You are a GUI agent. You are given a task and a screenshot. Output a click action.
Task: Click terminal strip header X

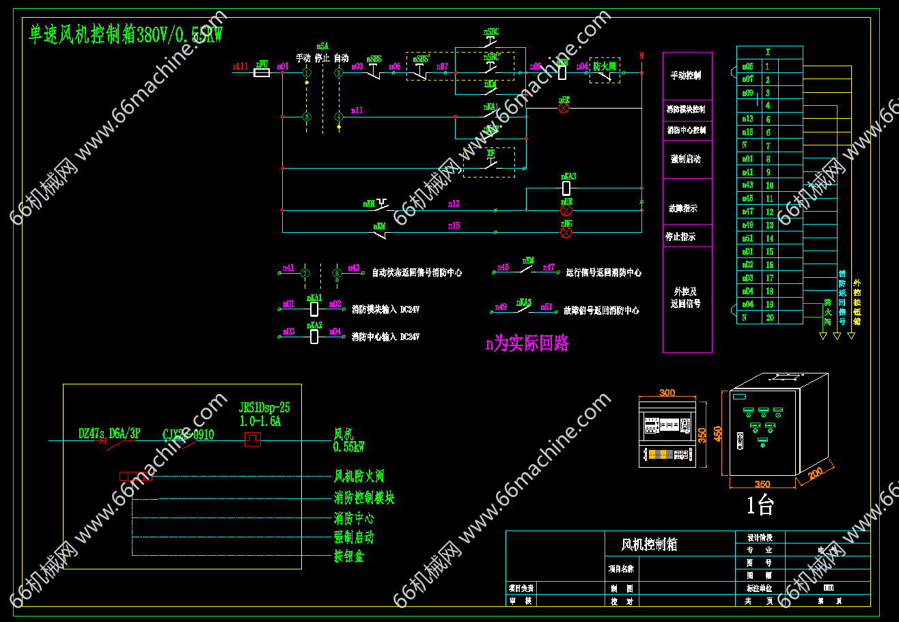click(769, 53)
